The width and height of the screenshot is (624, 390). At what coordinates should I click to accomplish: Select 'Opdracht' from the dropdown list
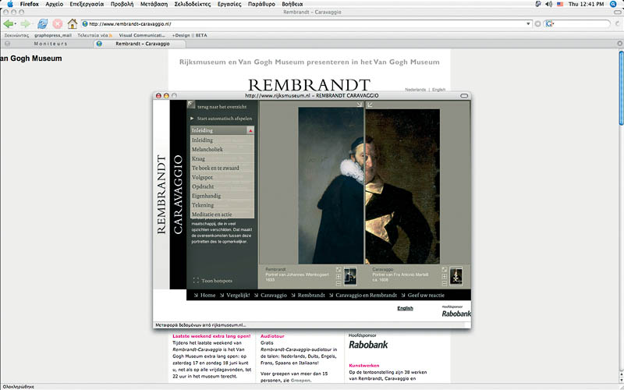coord(222,186)
